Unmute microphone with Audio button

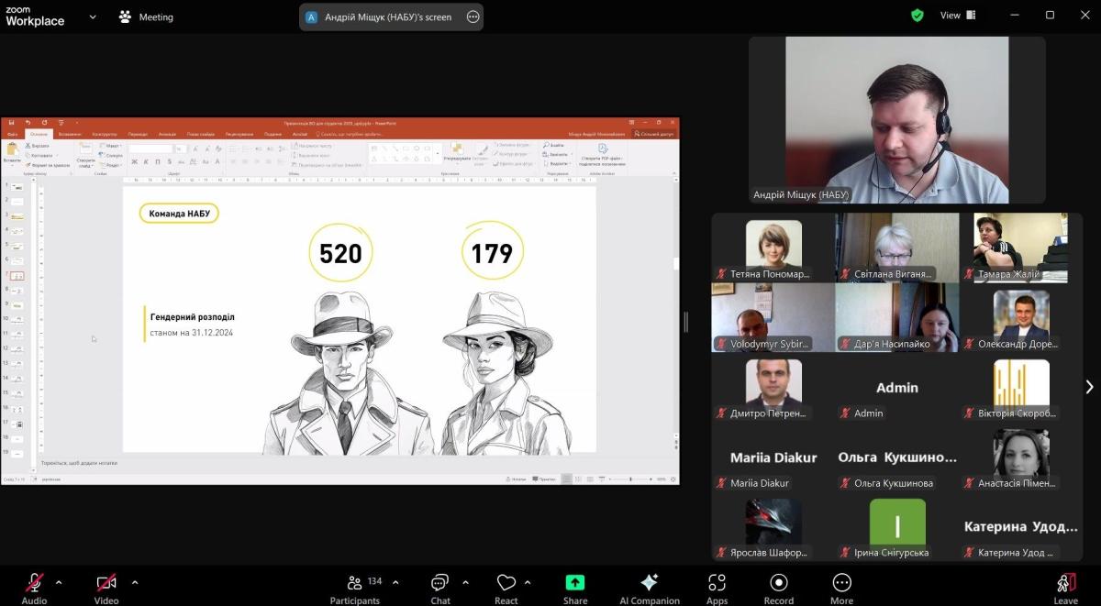(35, 584)
